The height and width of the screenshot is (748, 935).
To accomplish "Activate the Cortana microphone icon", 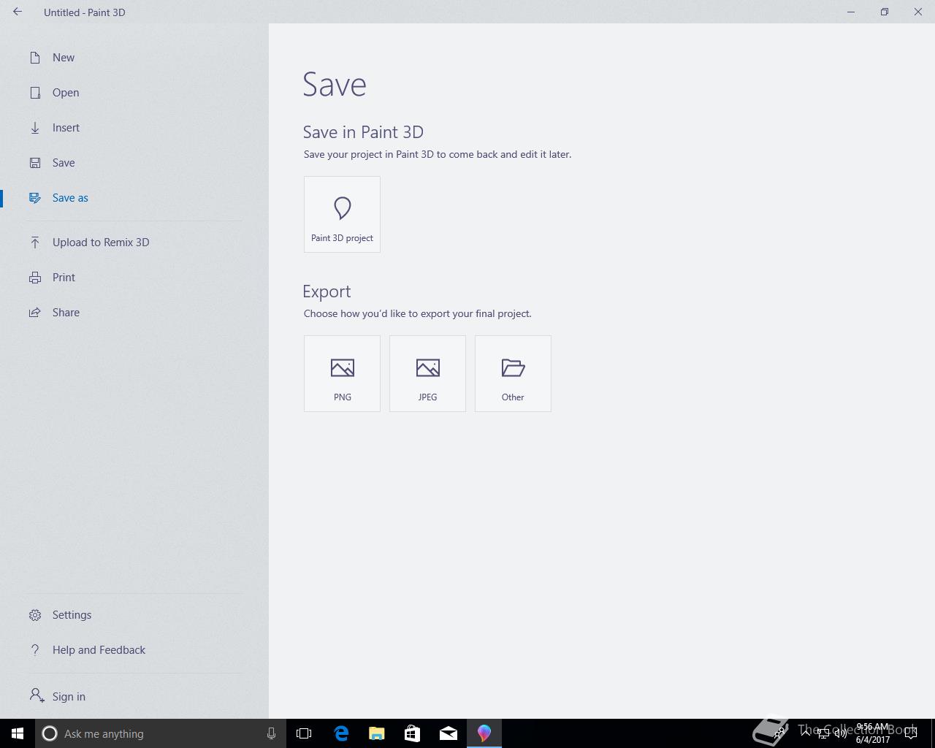I will pos(271,733).
